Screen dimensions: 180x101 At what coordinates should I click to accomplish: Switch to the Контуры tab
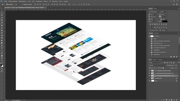pyautogui.click(x=160, y=60)
